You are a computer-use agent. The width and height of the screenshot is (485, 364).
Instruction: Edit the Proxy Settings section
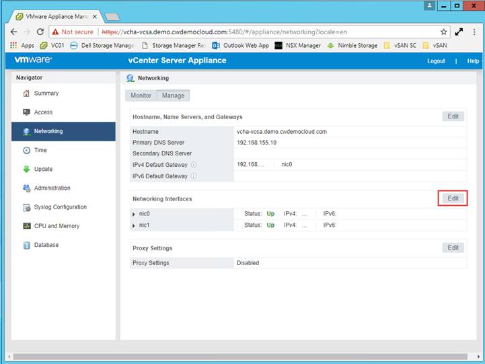pos(453,248)
